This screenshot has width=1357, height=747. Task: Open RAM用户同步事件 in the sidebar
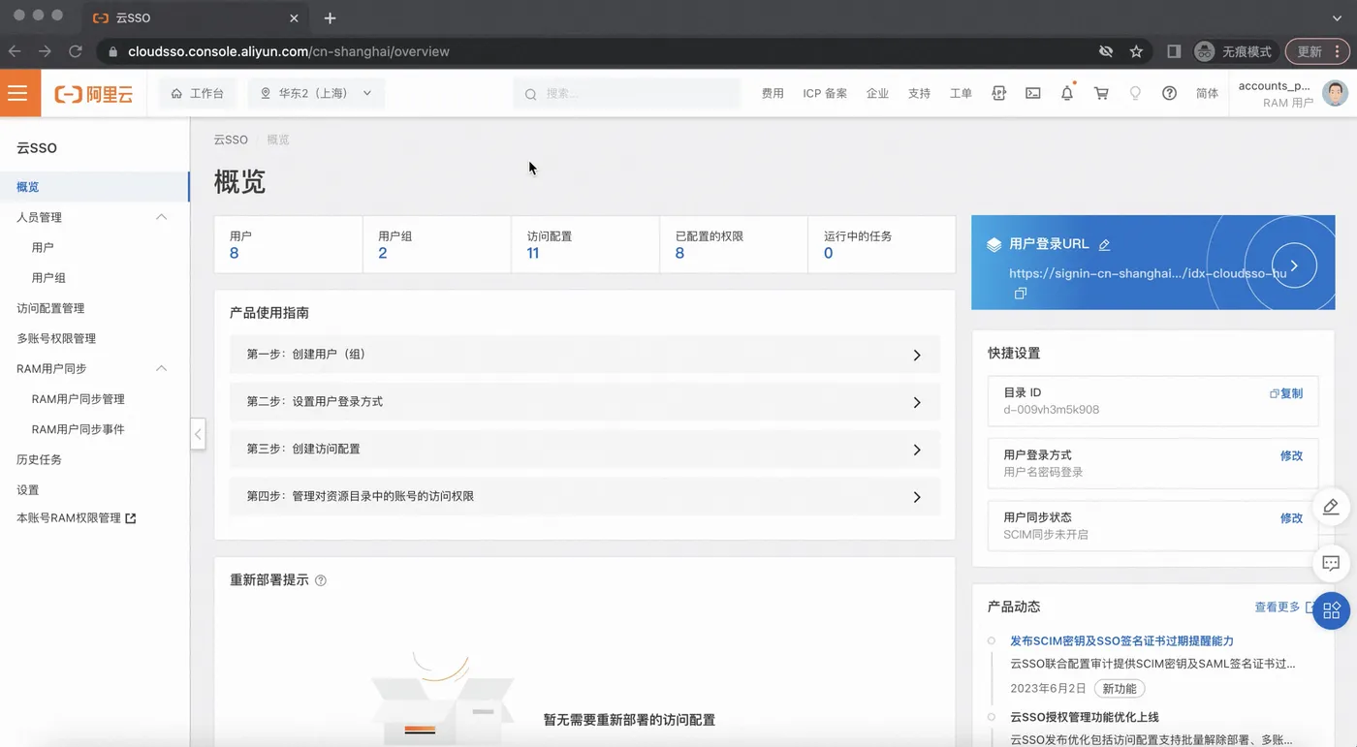(x=78, y=429)
